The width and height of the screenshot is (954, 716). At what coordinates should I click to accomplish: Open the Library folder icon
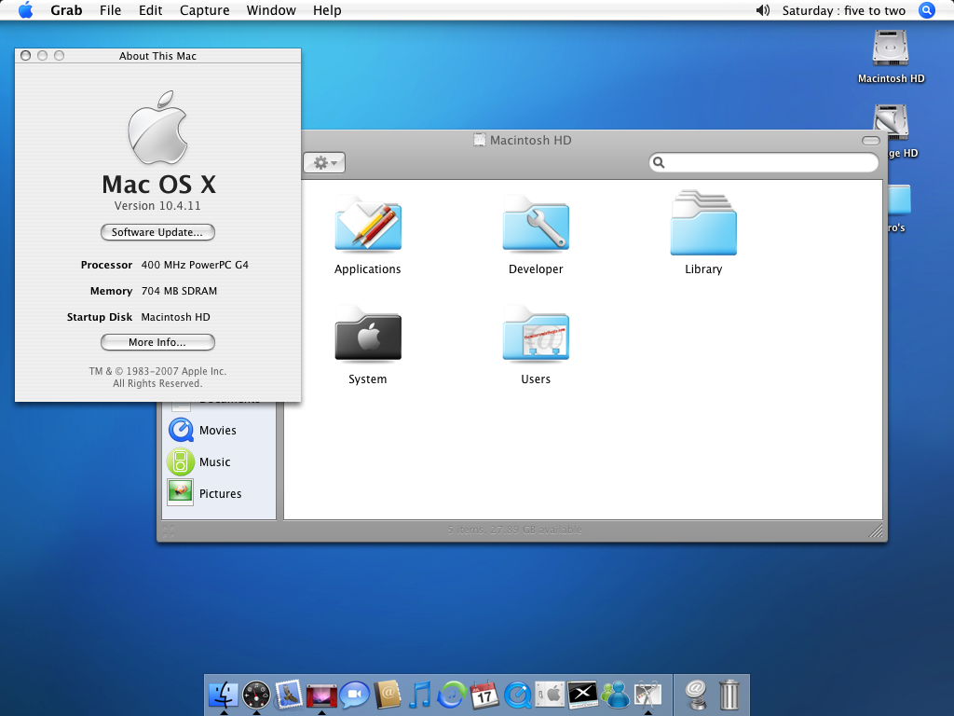pos(703,226)
